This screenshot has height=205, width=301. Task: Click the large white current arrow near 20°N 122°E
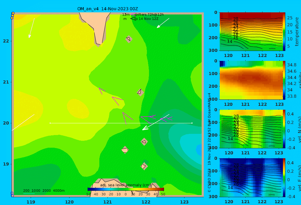click(x=156, y=122)
